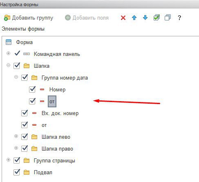Select the Командная панель row text
Viewport: 199px width, 182px height.
(x=57, y=54)
